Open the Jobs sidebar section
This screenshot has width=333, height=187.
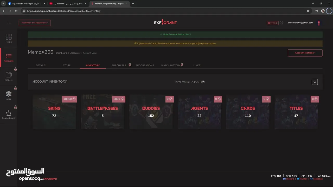tap(9, 95)
